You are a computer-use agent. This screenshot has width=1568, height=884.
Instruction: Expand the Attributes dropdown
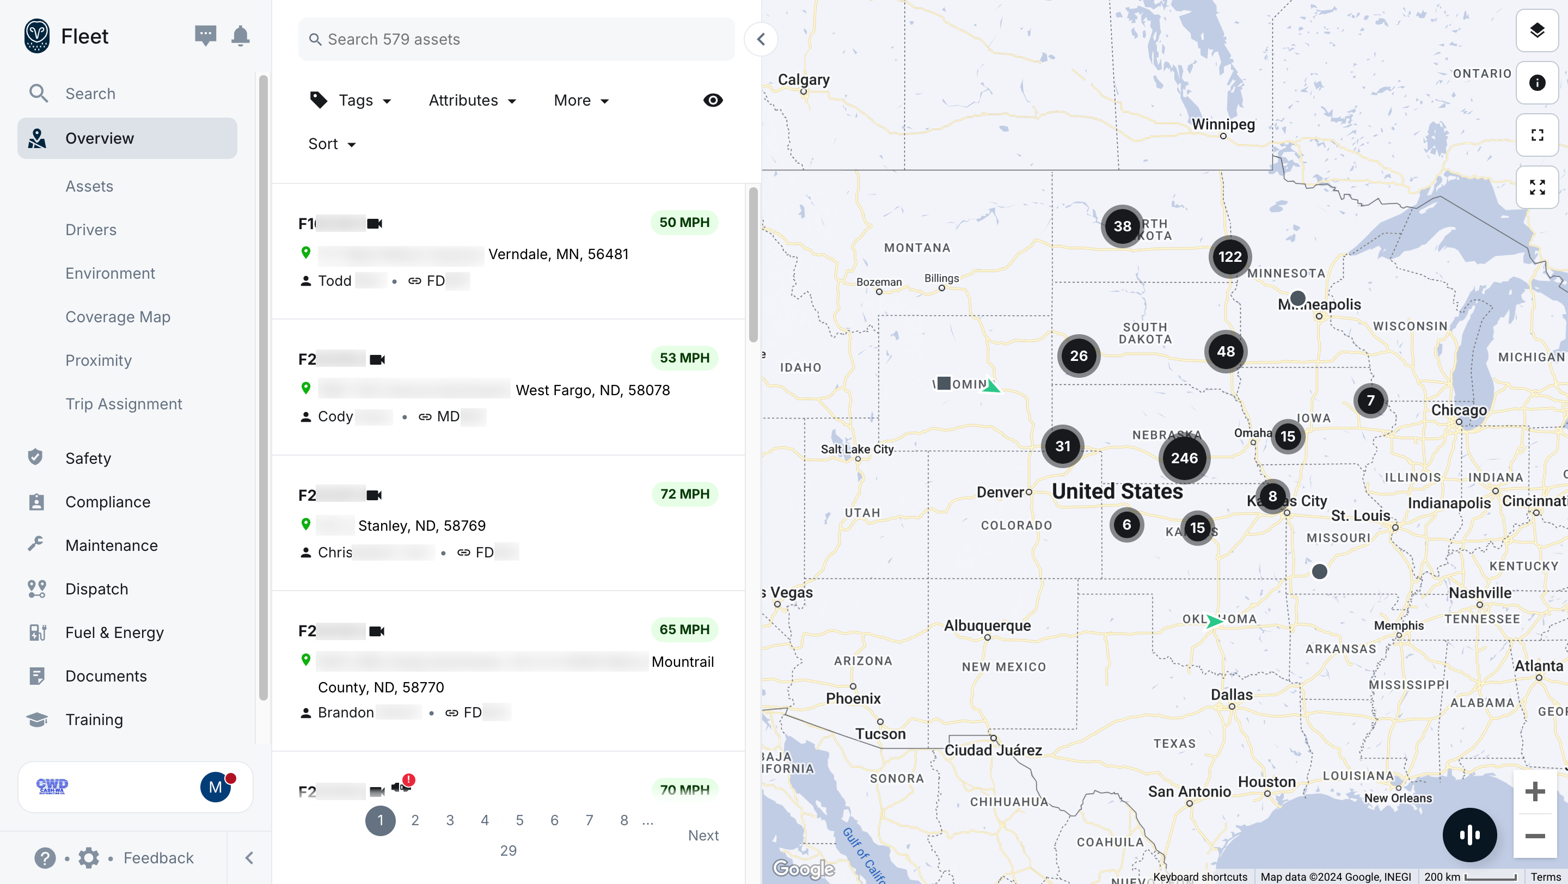pyautogui.click(x=471, y=100)
